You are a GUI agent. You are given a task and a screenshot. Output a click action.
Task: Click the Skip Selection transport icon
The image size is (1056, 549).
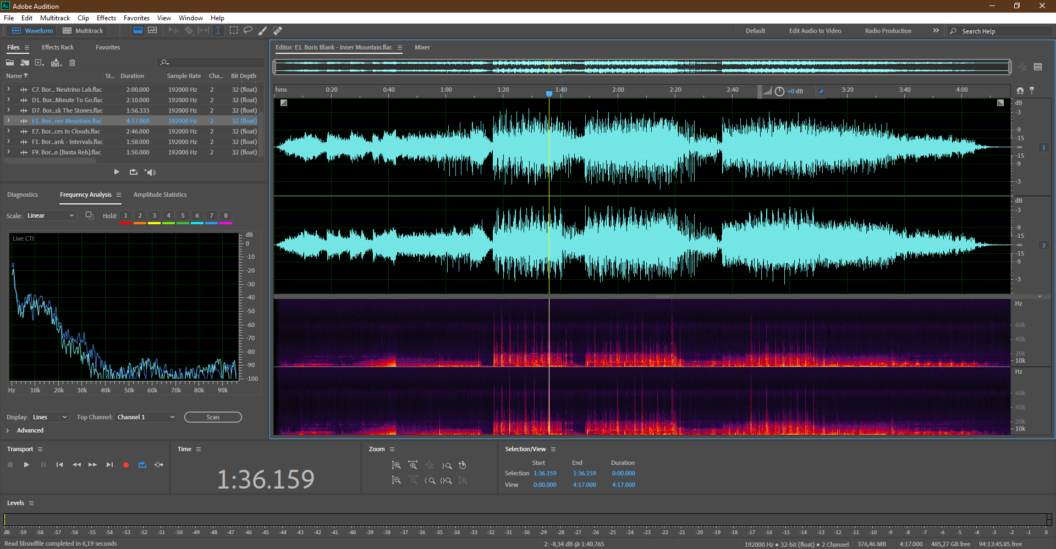tap(159, 465)
